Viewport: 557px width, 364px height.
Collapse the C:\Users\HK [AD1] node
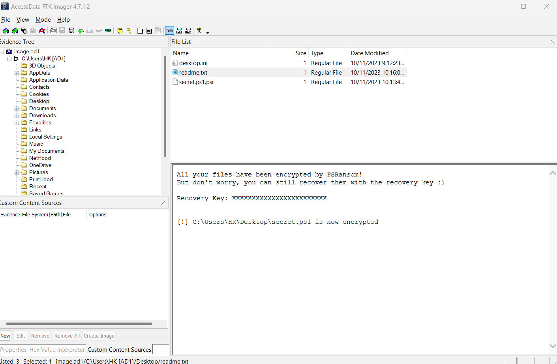pos(9,58)
